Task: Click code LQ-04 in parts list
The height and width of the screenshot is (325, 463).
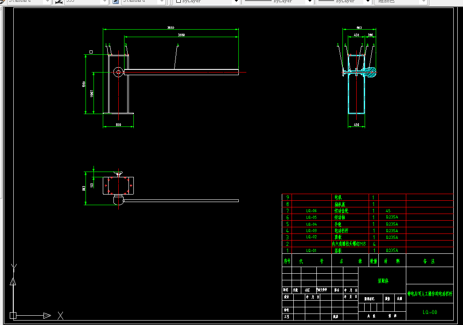Action: 311,224
